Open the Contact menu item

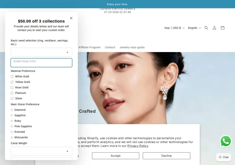coord(110,47)
